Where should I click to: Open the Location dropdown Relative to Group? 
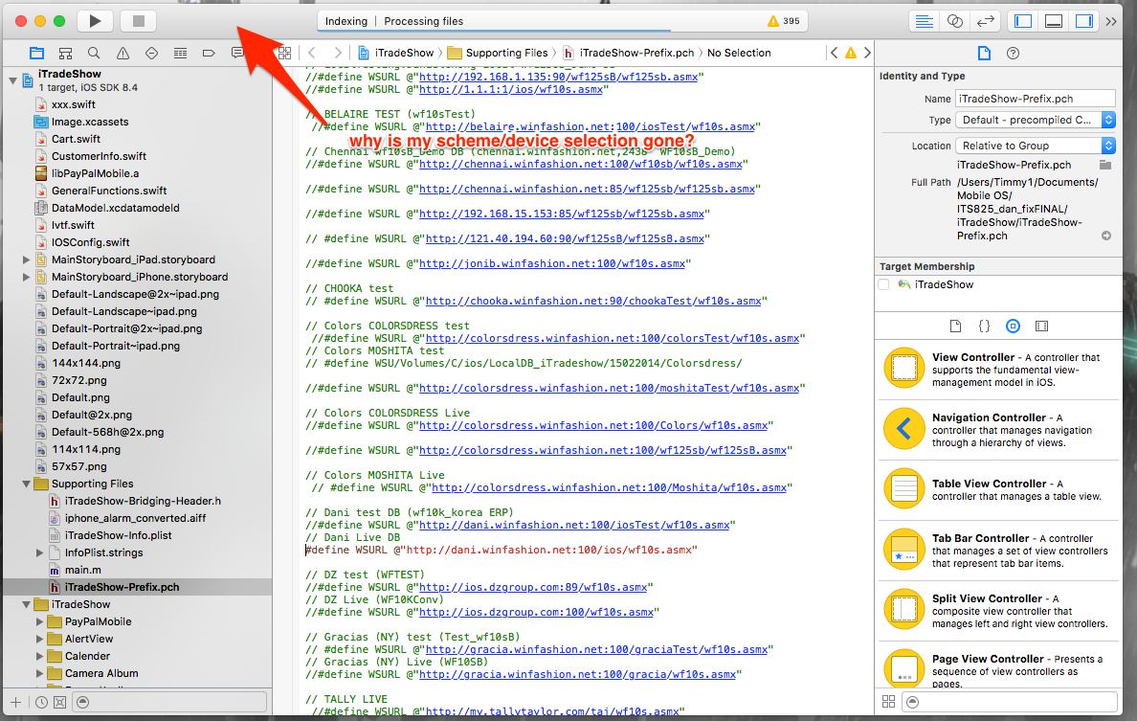(x=1036, y=146)
